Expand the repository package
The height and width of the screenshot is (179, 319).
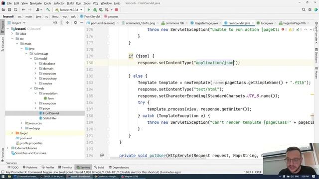pyautogui.click(x=35, y=79)
